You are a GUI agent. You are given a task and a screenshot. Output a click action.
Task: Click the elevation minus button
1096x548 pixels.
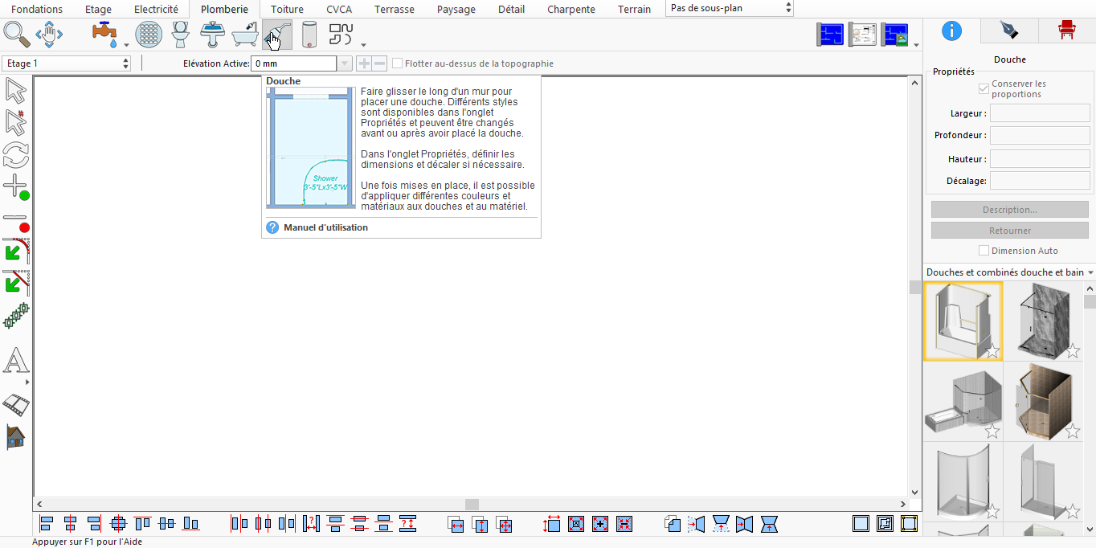[x=379, y=63]
